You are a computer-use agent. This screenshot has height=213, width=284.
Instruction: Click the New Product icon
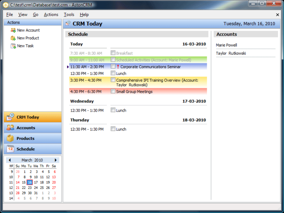tap(13, 38)
